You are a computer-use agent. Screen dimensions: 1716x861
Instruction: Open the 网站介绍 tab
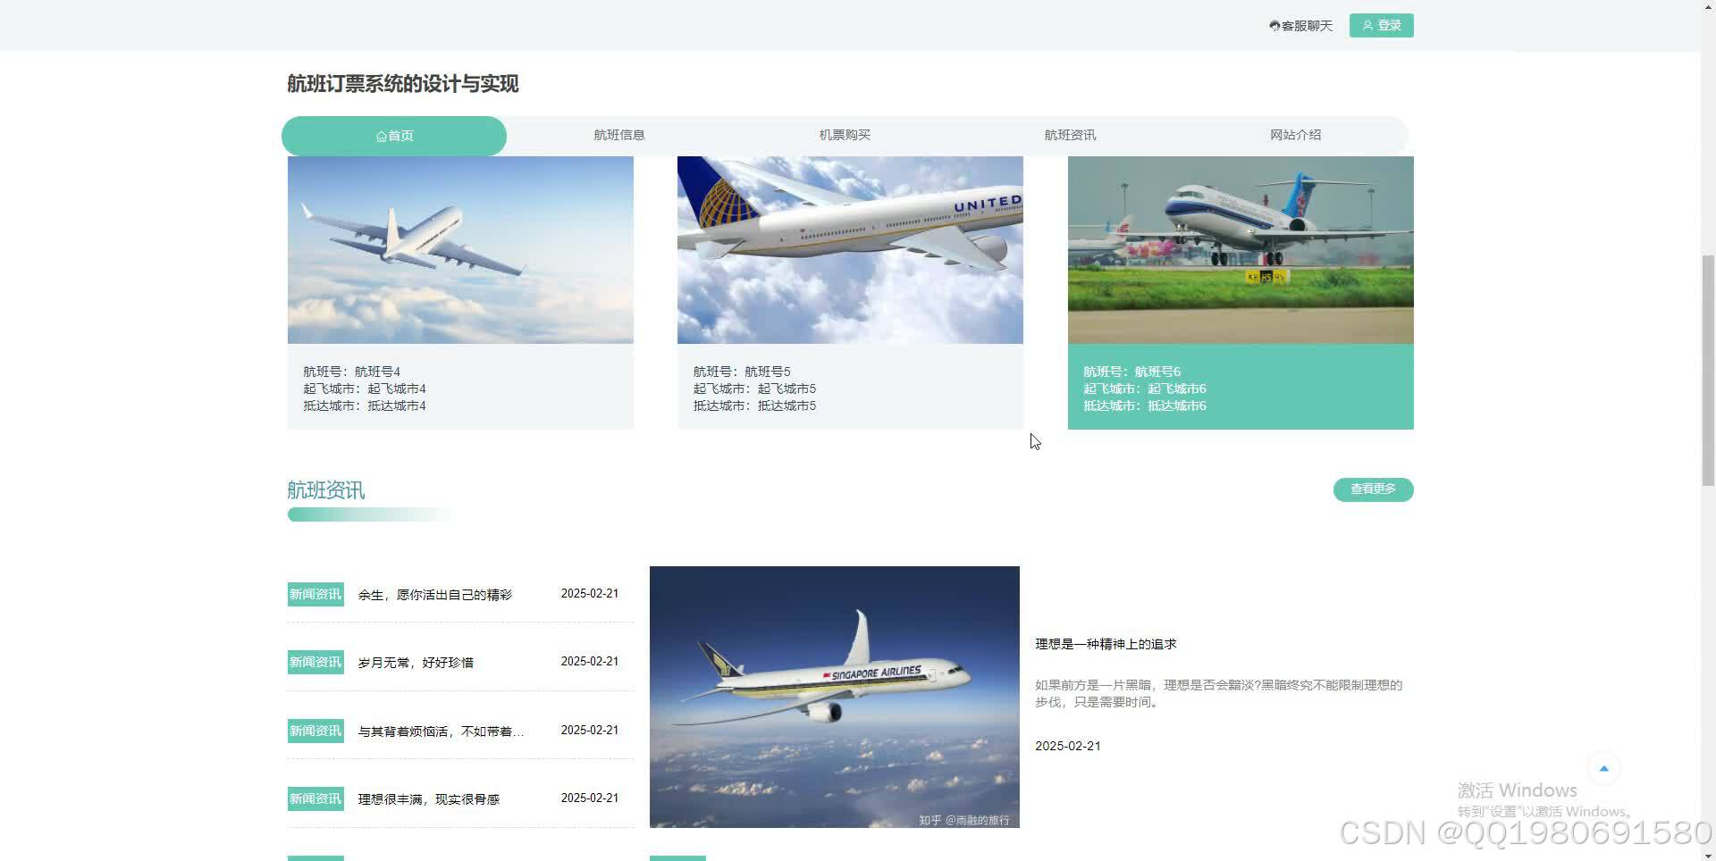click(x=1295, y=135)
